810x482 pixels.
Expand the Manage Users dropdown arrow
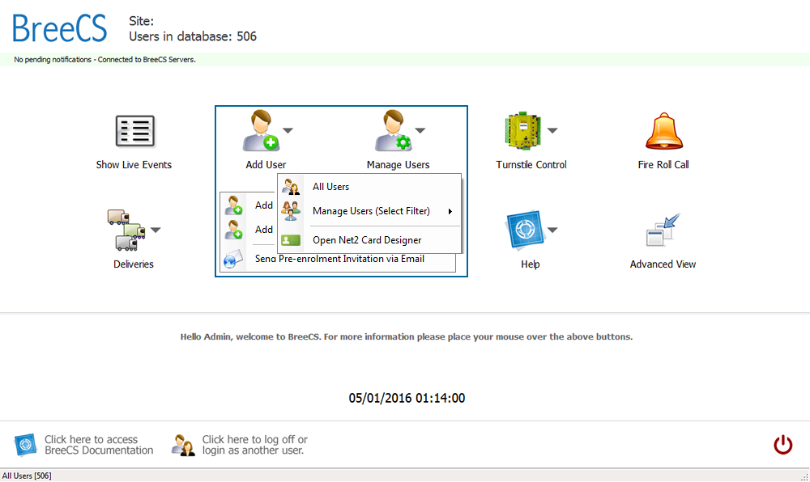click(x=420, y=131)
